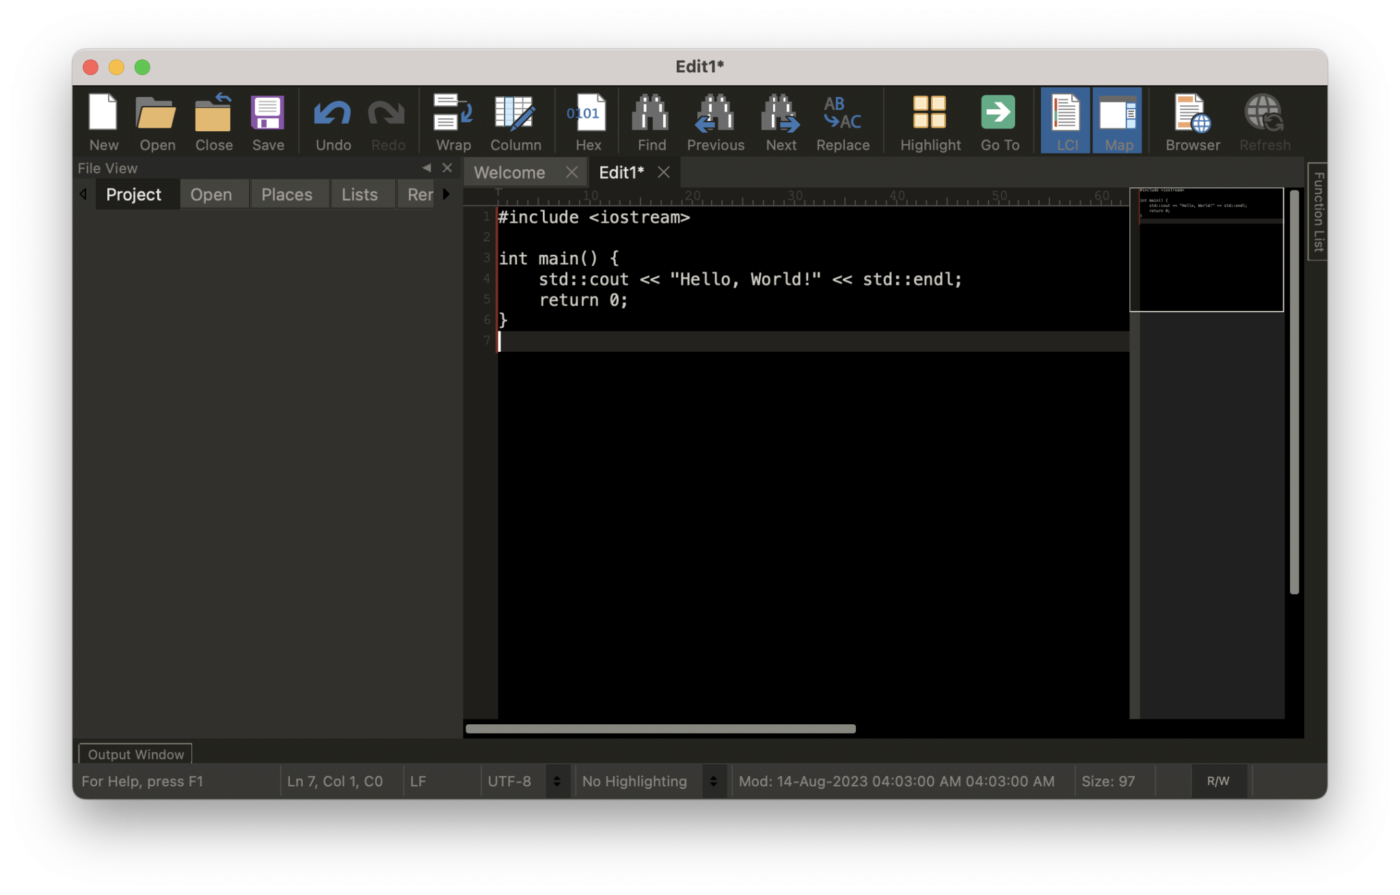Viewport: 1400px width, 895px height.
Task: Enable Column selection mode
Action: pyautogui.click(x=515, y=120)
